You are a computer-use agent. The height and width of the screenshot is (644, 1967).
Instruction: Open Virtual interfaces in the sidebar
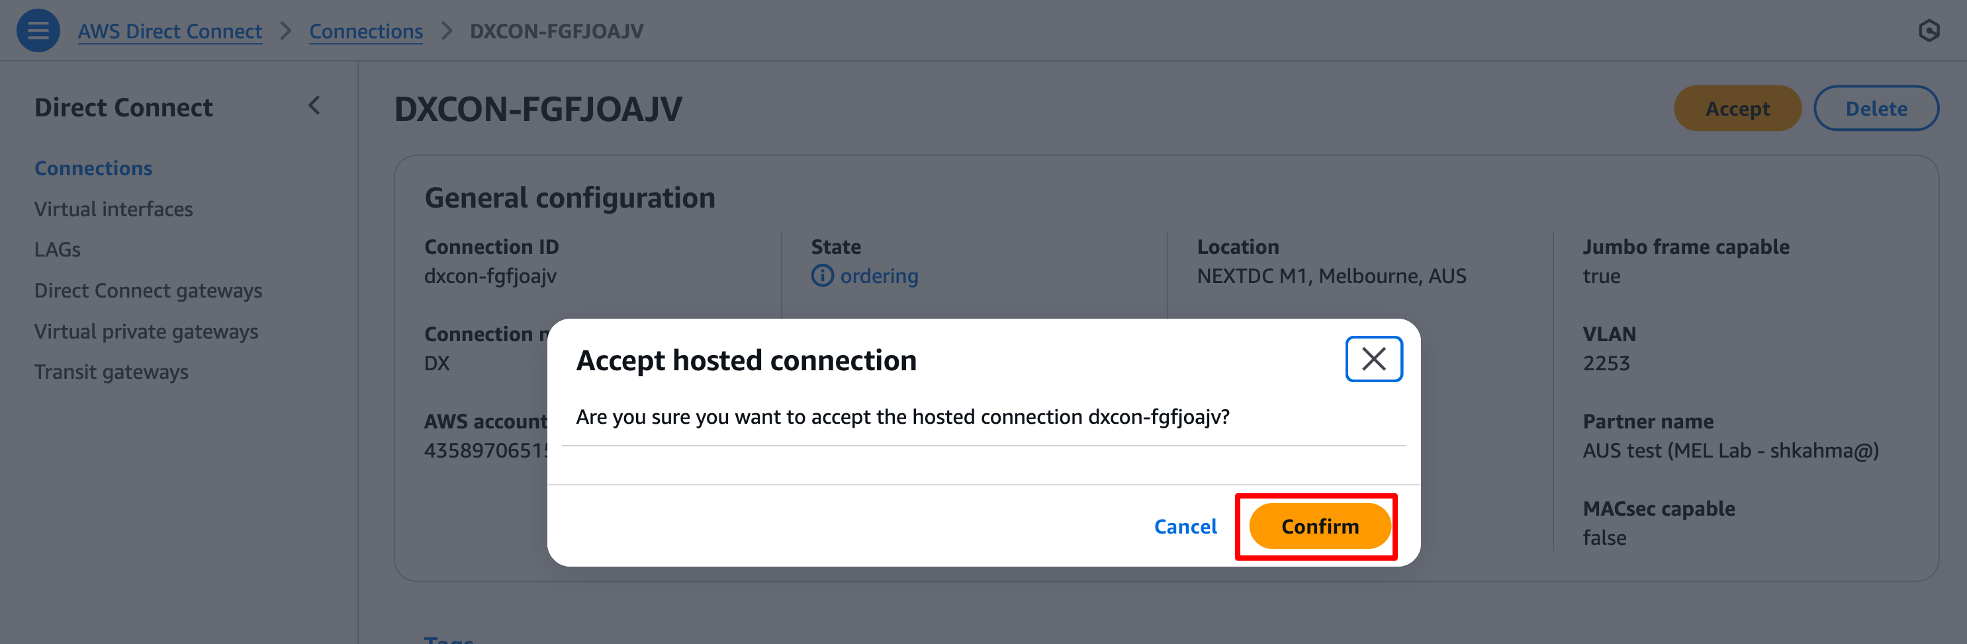(x=113, y=209)
